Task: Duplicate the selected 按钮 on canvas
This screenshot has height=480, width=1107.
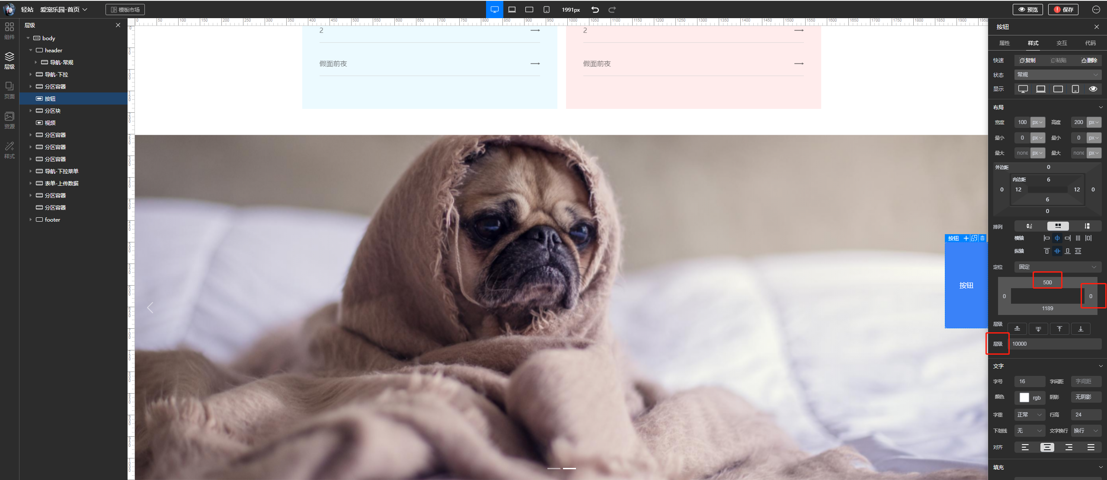Action: 974,238
